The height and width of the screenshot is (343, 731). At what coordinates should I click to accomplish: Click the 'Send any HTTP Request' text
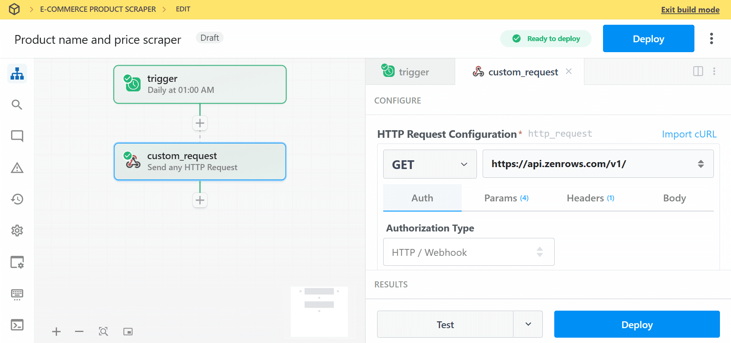(192, 168)
